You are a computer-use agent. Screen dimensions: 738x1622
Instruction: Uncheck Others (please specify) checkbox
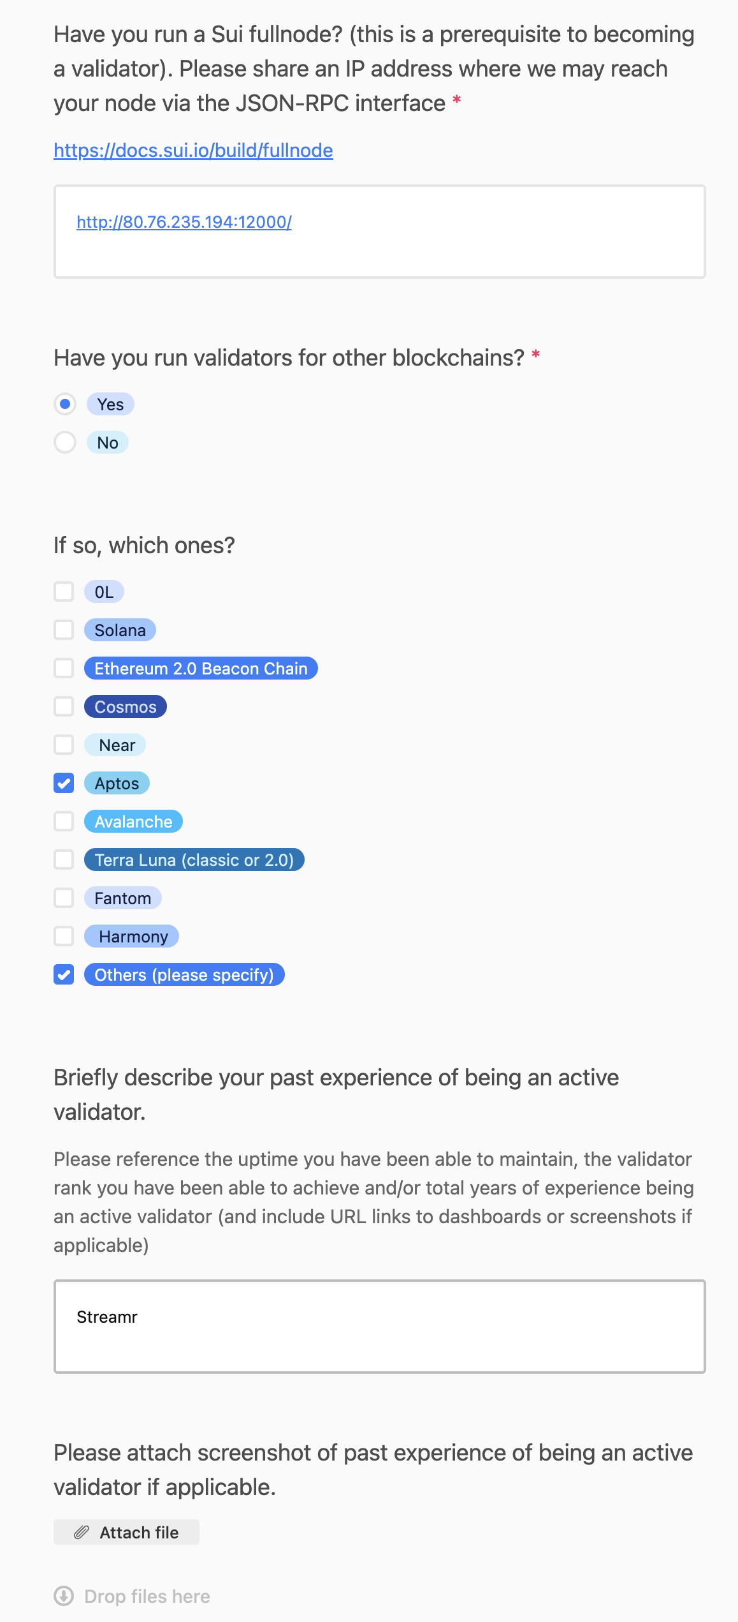pyautogui.click(x=64, y=974)
